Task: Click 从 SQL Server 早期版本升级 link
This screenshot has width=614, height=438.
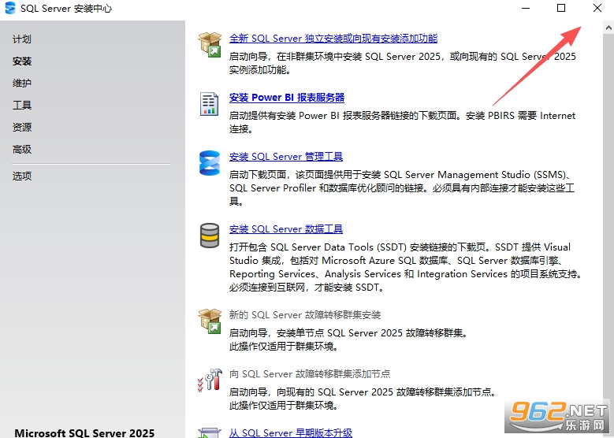Action: 291,432
